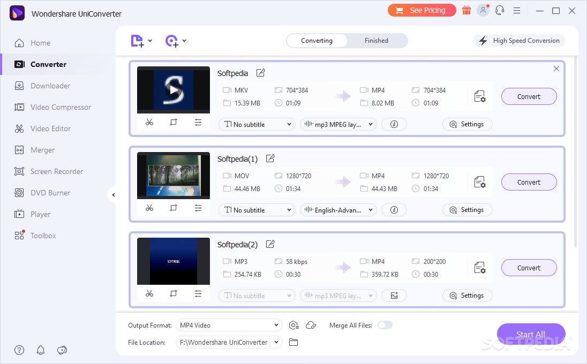Open Downloader in the sidebar
587x364 pixels.
point(42,86)
